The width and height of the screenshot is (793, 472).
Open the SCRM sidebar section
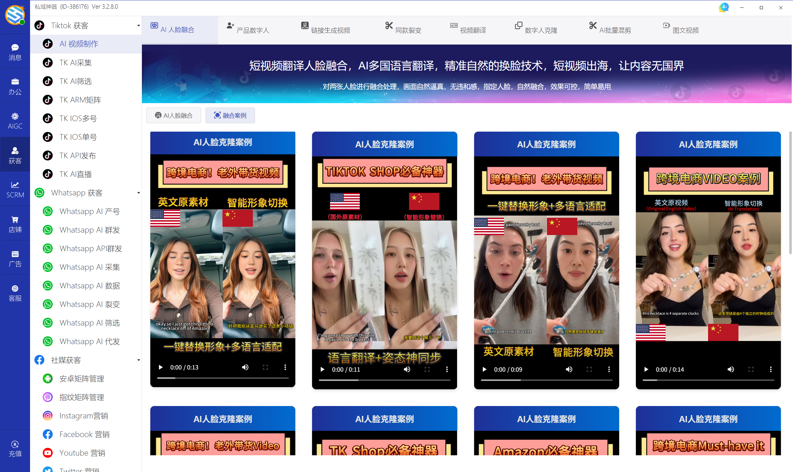coord(15,189)
